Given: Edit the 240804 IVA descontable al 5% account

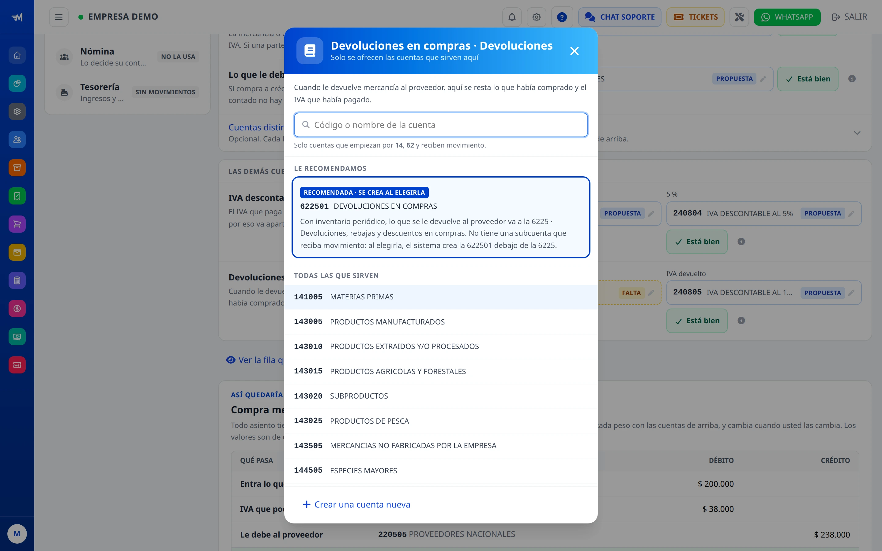Looking at the screenshot, I should [x=851, y=214].
